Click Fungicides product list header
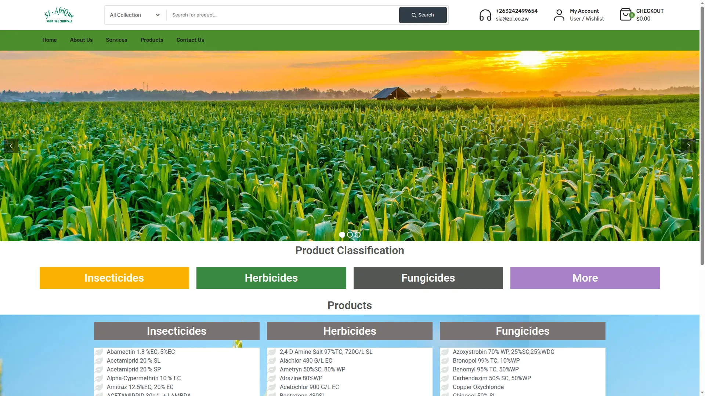Screen dimensions: 705x396 [x=523, y=331]
